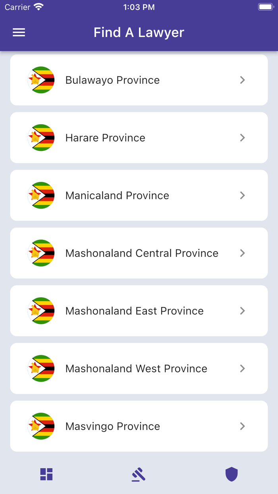The width and height of the screenshot is (278, 494).
Task: Expand the Bulawayo Province chevron
Action: tap(242, 80)
